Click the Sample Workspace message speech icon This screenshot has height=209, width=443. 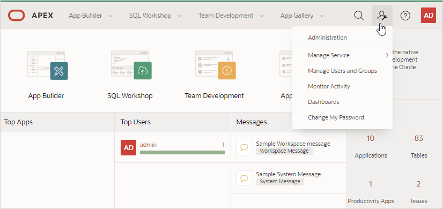pos(244,147)
